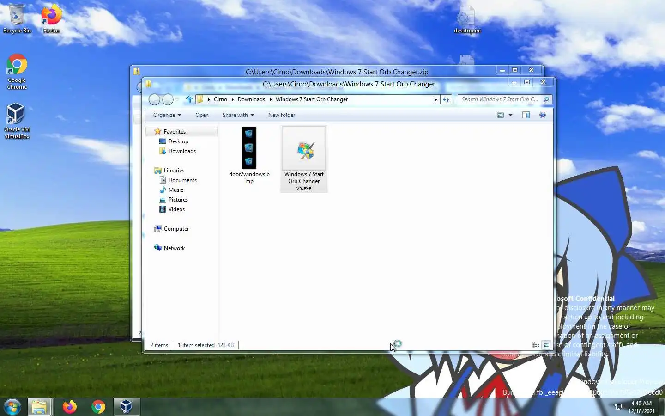The image size is (665, 416).
Task: Toggle the preview pane button
Action: pyautogui.click(x=526, y=115)
